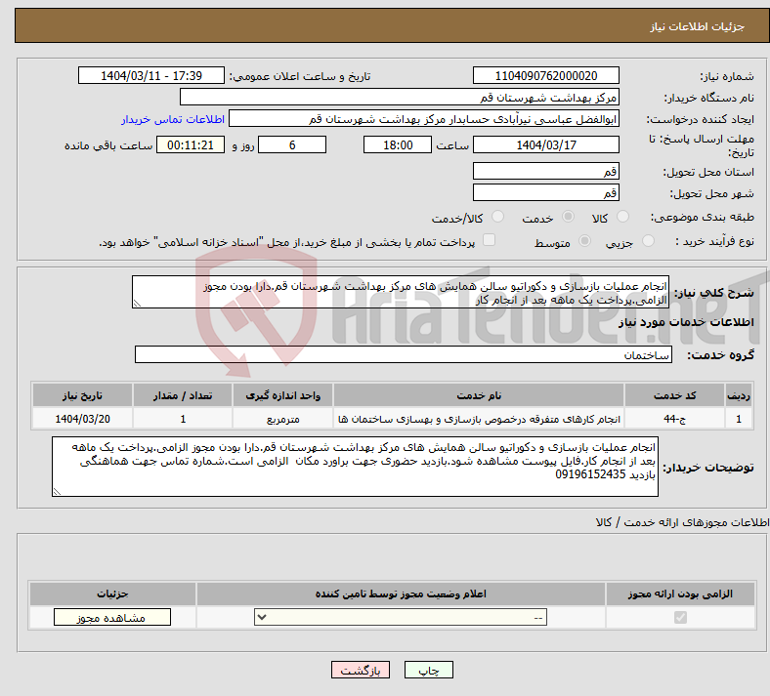Select the خدمت radio button

[568, 217]
